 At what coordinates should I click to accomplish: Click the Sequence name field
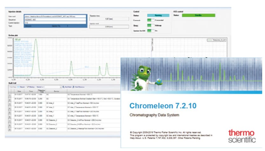tap(55, 20)
